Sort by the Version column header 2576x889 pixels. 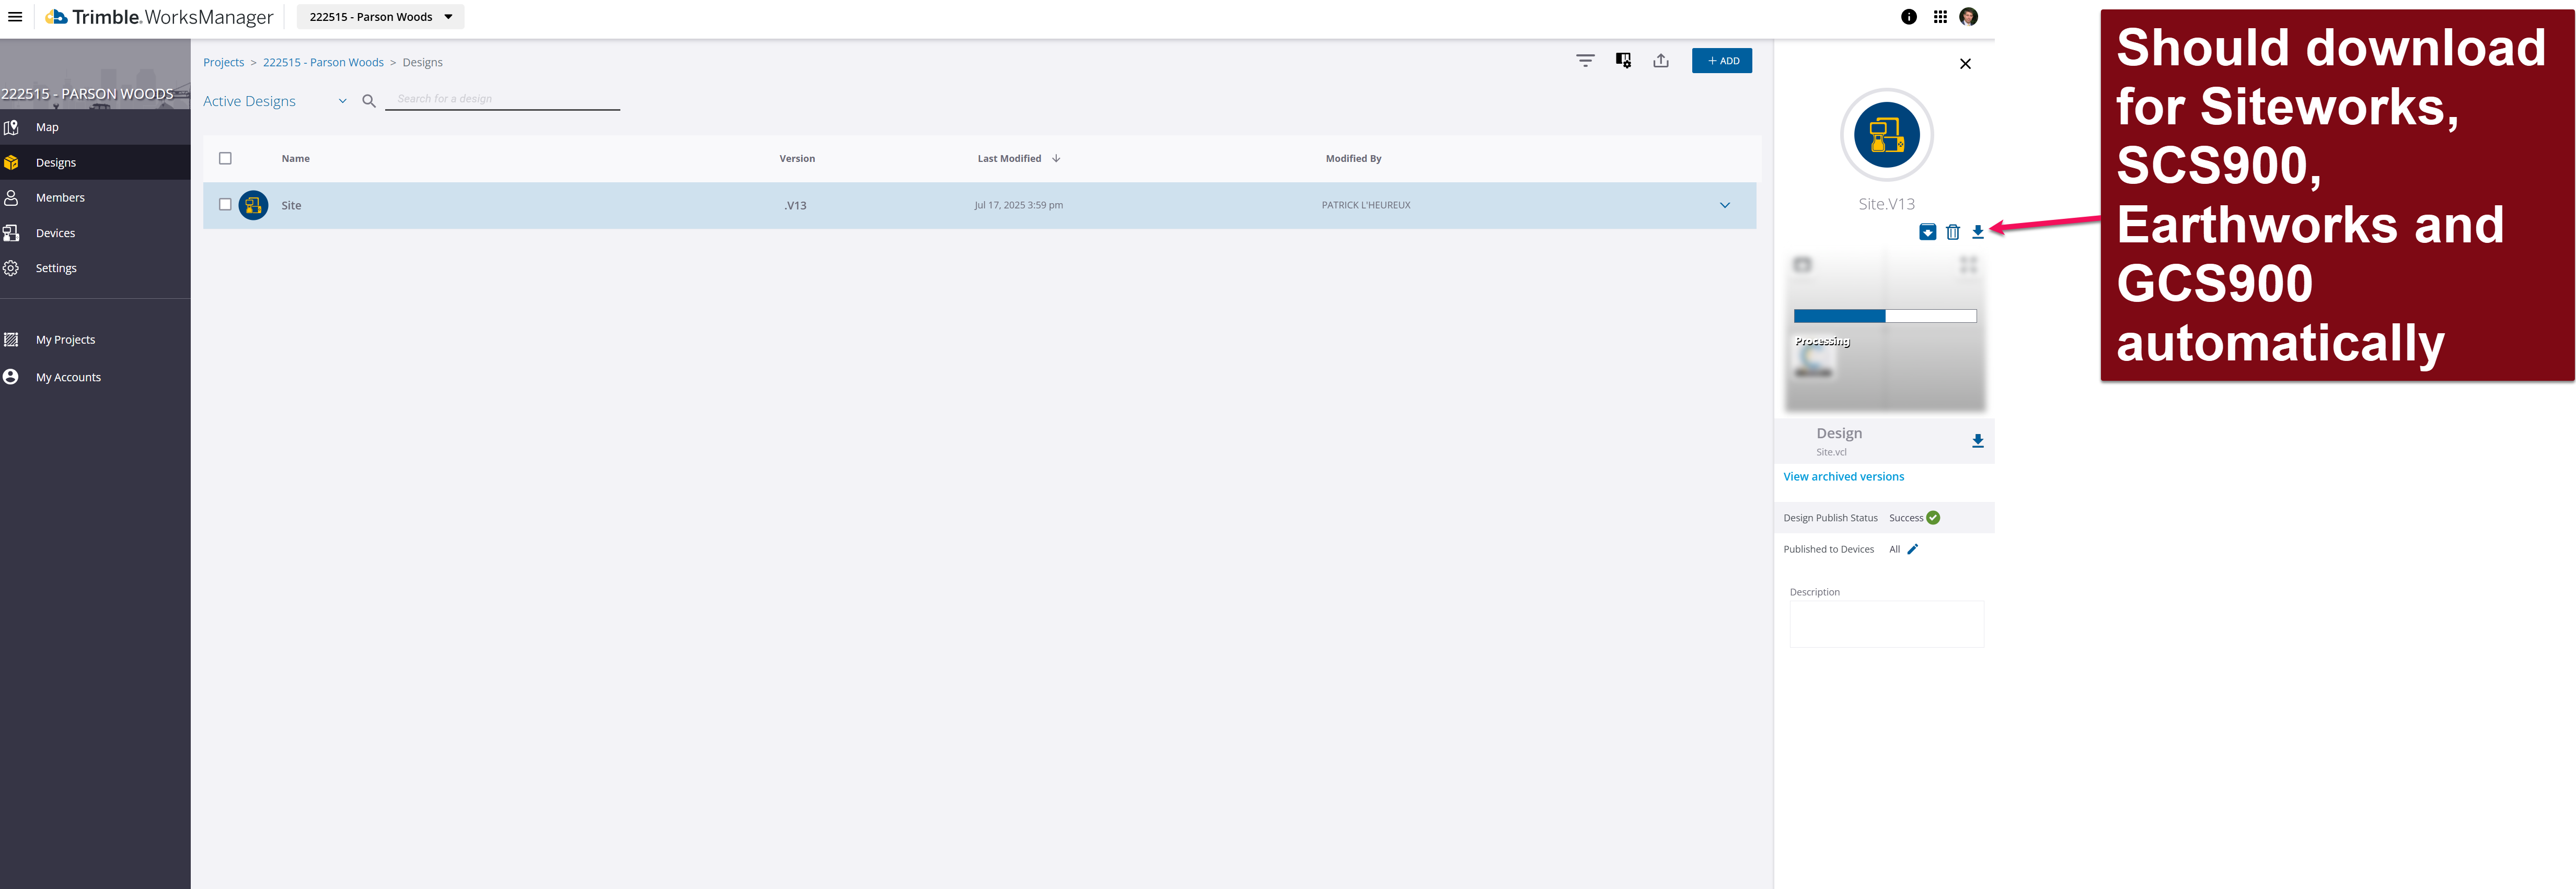click(797, 159)
